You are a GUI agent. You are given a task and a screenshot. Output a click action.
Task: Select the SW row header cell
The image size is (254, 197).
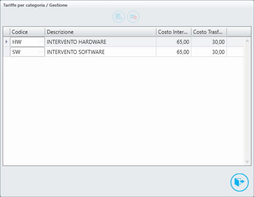[7, 52]
